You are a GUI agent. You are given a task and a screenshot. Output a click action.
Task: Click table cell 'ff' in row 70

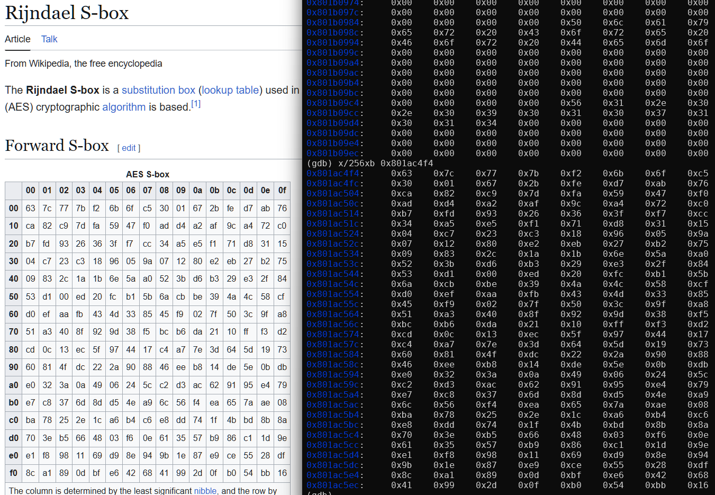tap(246, 331)
